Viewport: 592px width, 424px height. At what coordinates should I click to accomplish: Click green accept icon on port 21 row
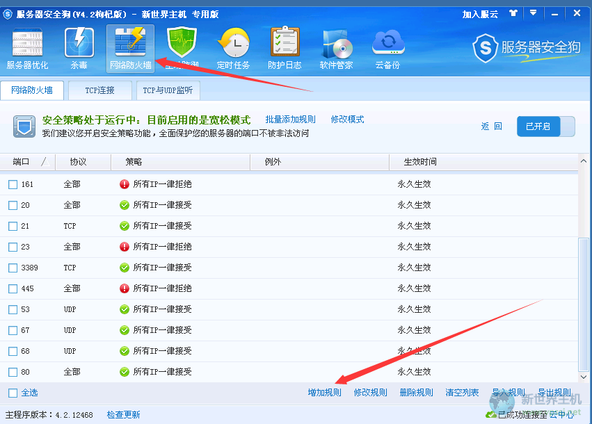125,226
